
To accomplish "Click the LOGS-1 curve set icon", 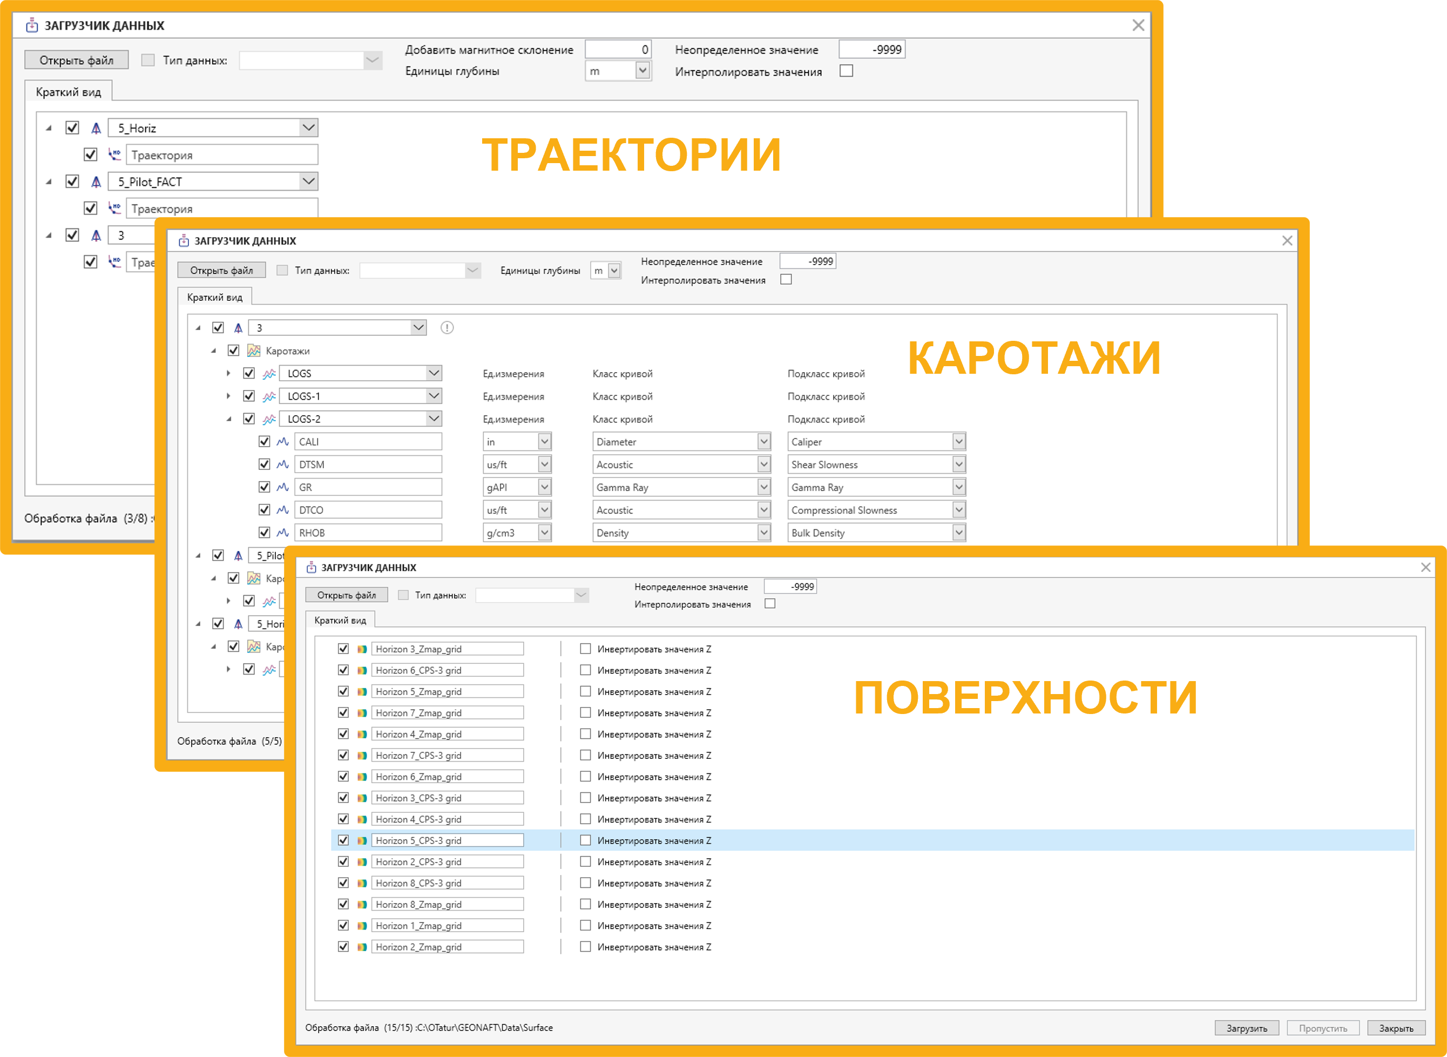I will tap(269, 396).
